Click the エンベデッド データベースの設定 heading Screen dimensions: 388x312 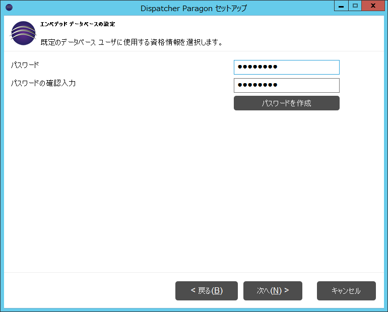tap(78, 24)
